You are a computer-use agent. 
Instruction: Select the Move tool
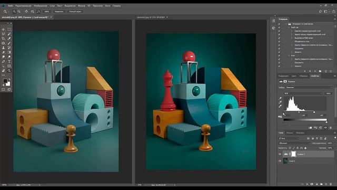(x=4, y=30)
